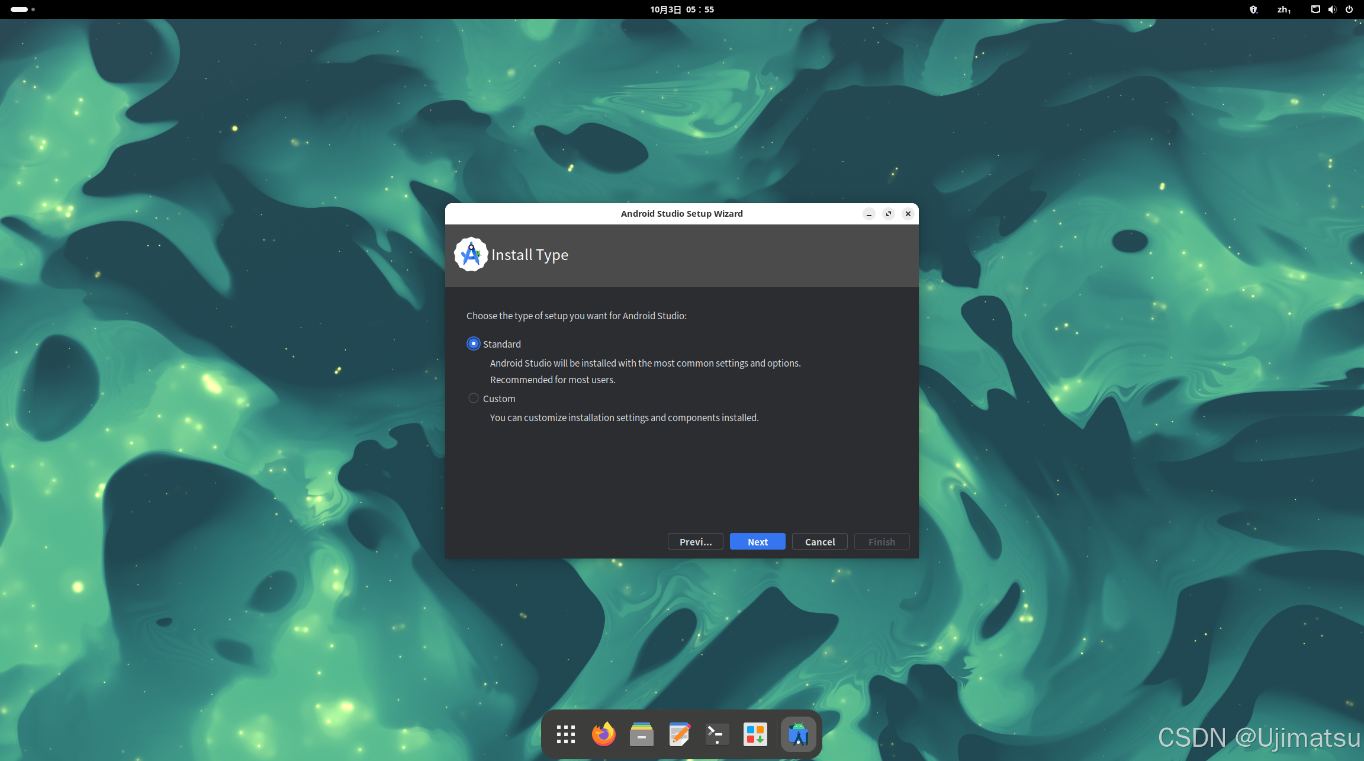Open the power system menu
The width and height of the screenshot is (1364, 761).
click(1349, 9)
